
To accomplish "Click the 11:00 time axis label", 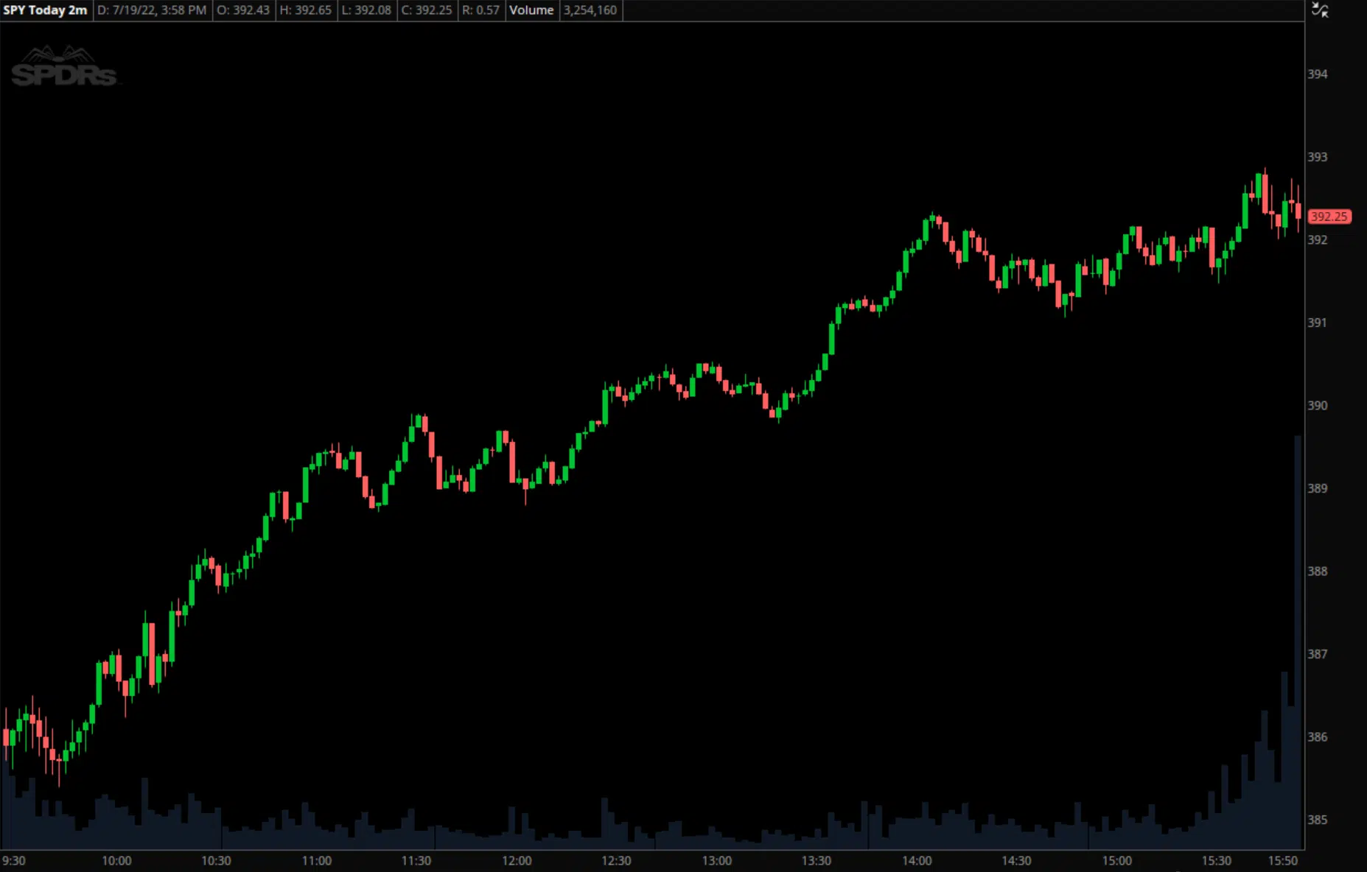I will tap(317, 861).
